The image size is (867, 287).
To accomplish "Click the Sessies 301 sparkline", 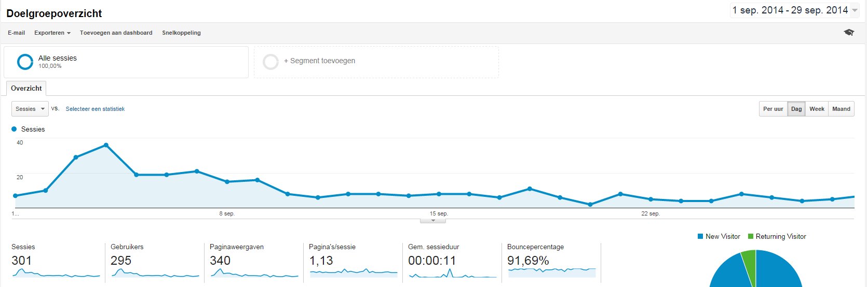I will (56, 273).
